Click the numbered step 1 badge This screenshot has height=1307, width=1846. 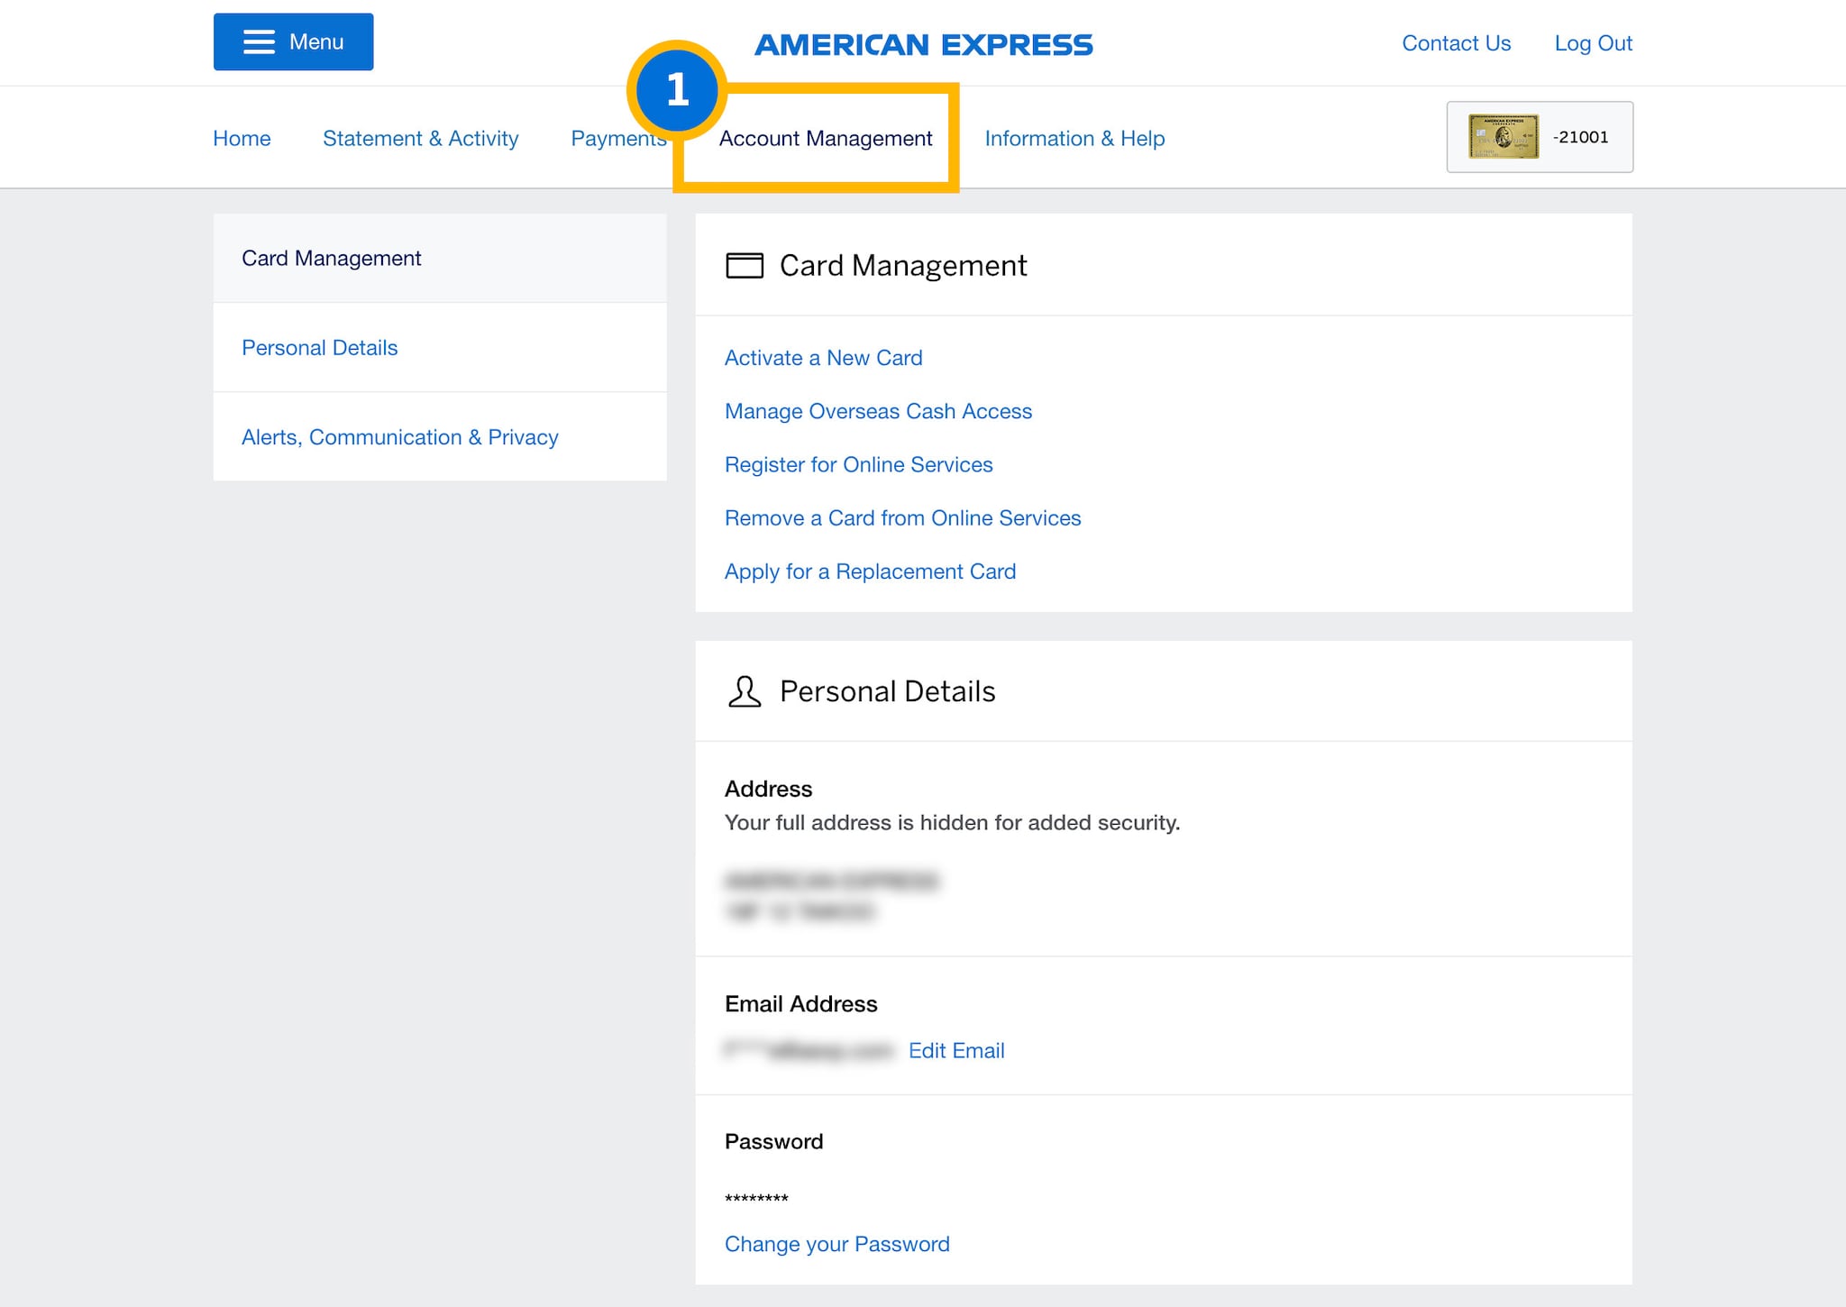pyautogui.click(x=677, y=90)
